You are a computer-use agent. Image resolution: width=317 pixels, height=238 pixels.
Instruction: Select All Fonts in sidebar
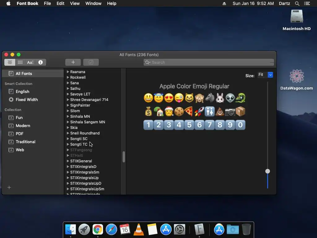coord(33,73)
